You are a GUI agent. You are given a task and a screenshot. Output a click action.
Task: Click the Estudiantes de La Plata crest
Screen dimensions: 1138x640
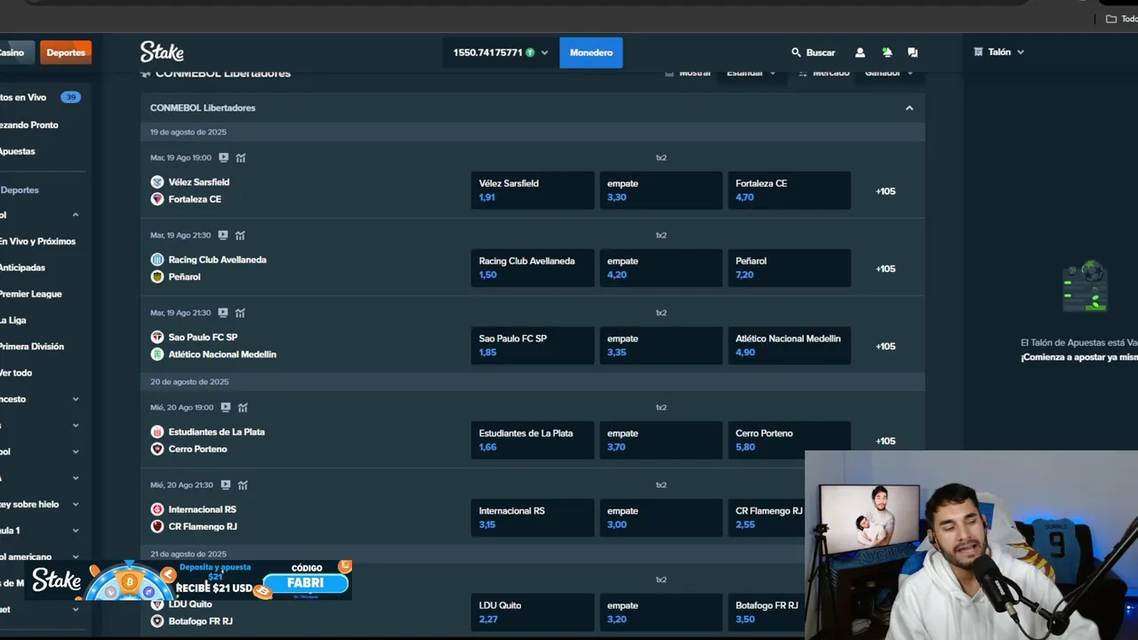click(157, 432)
